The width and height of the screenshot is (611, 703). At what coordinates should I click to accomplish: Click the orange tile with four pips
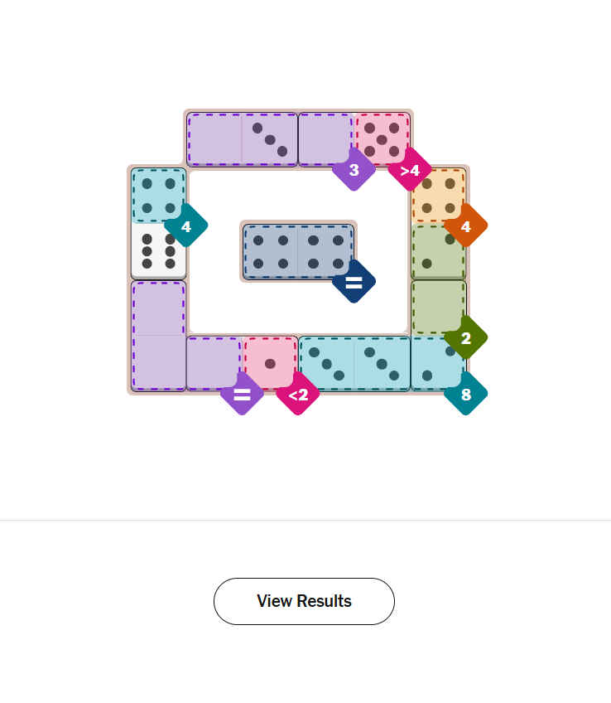click(x=438, y=196)
